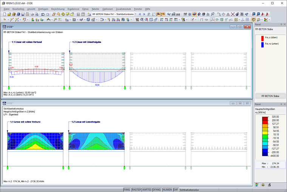Click the RF-BETON Stäbe panel button

[270, 96]
